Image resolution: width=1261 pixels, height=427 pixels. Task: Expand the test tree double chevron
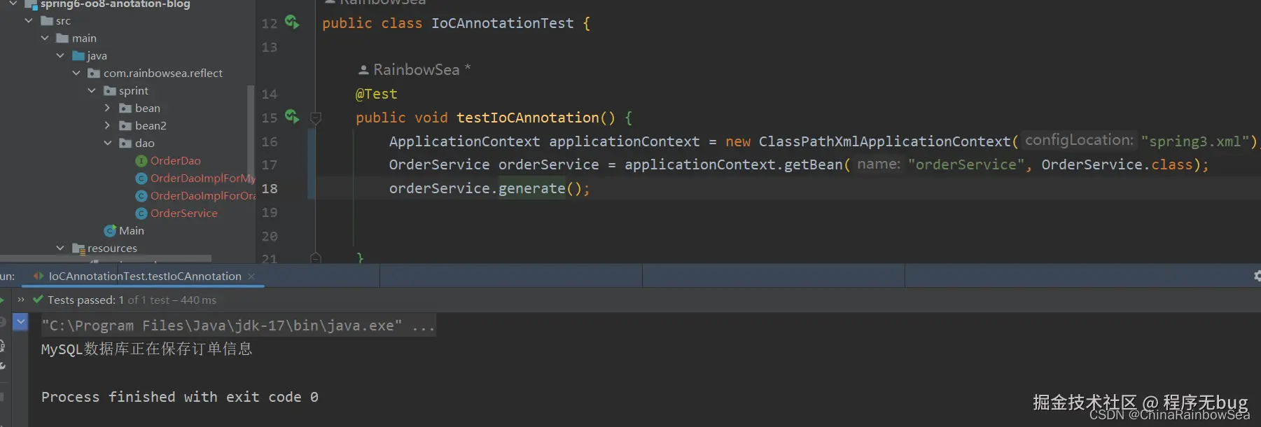coord(21,300)
